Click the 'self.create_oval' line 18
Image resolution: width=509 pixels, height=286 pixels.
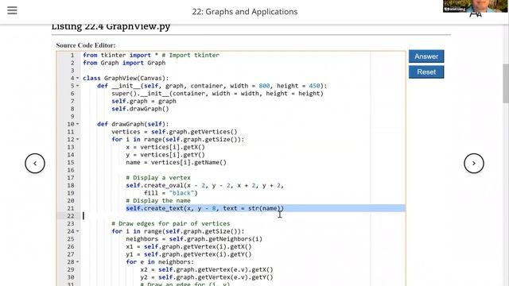[x=205, y=185]
